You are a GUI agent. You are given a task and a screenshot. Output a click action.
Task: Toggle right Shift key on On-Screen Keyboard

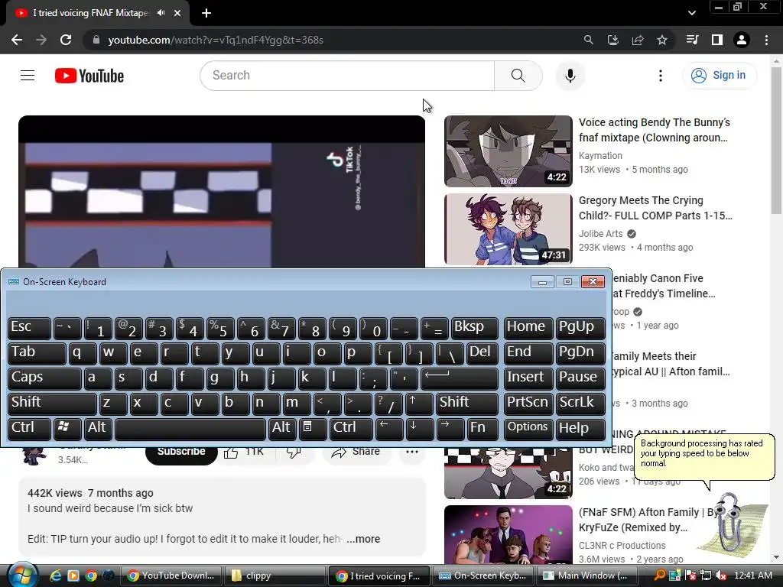pyautogui.click(x=467, y=404)
